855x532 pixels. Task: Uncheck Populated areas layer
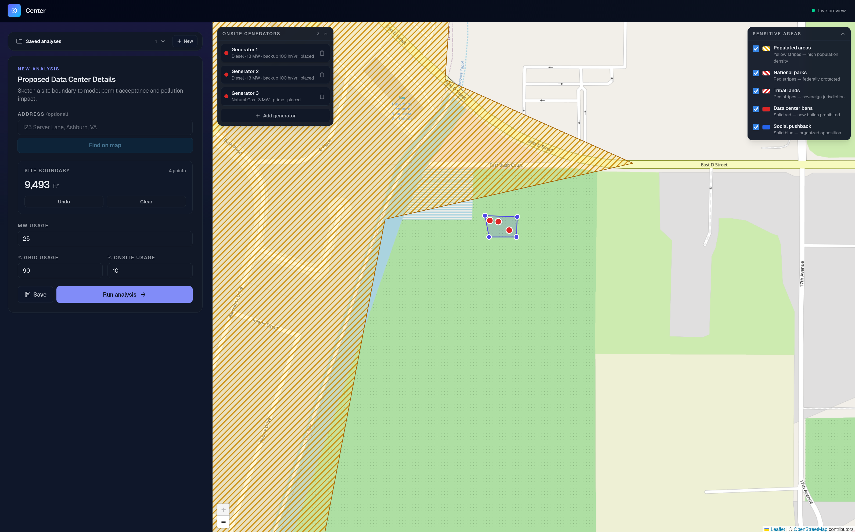pyautogui.click(x=755, y=49)
